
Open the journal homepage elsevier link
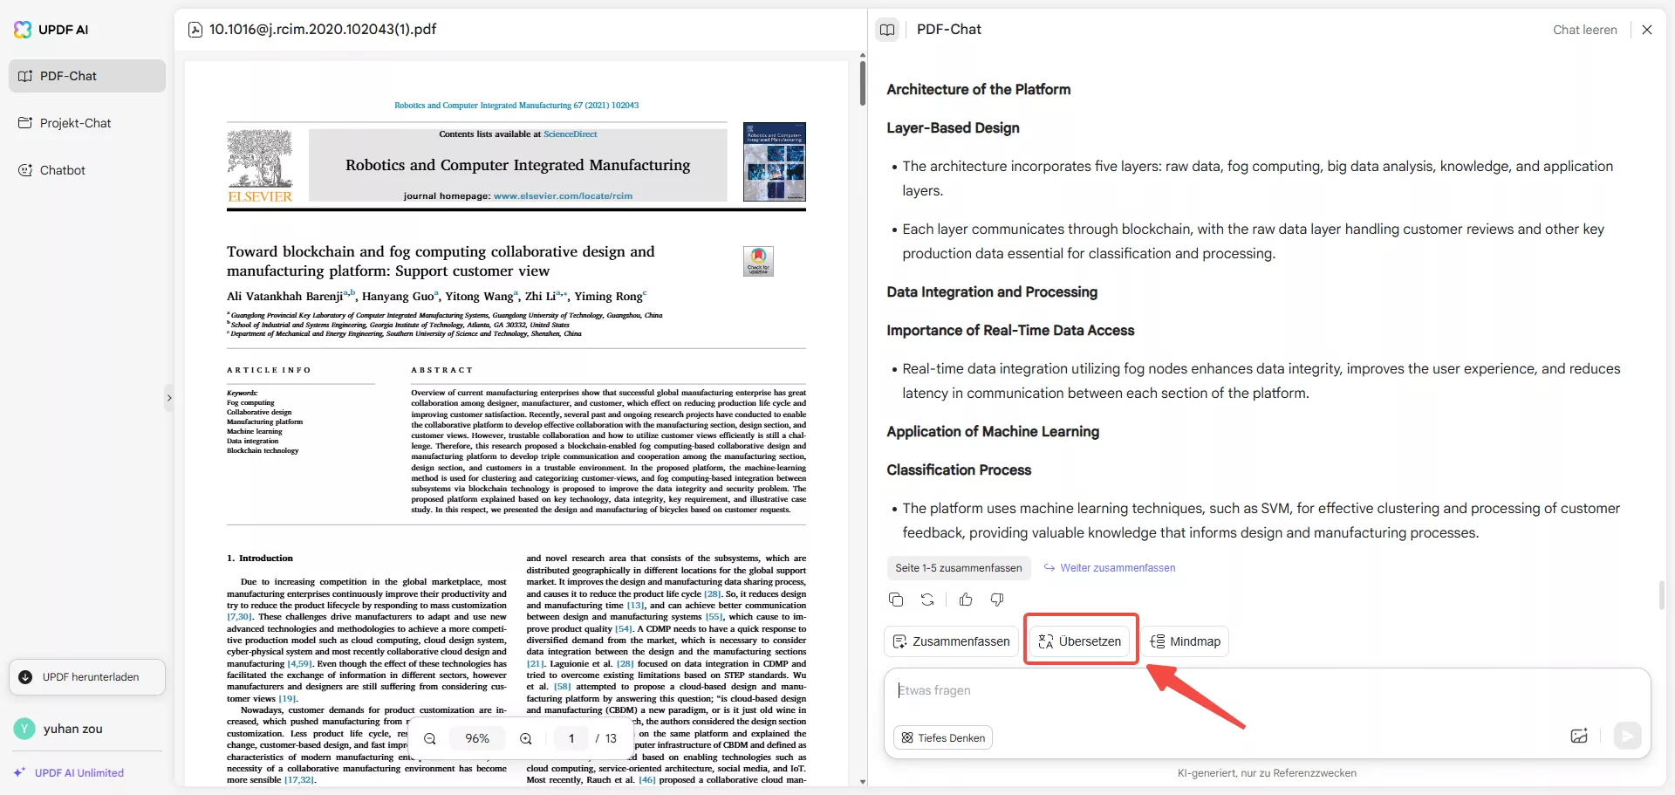[x=563, y=196]
